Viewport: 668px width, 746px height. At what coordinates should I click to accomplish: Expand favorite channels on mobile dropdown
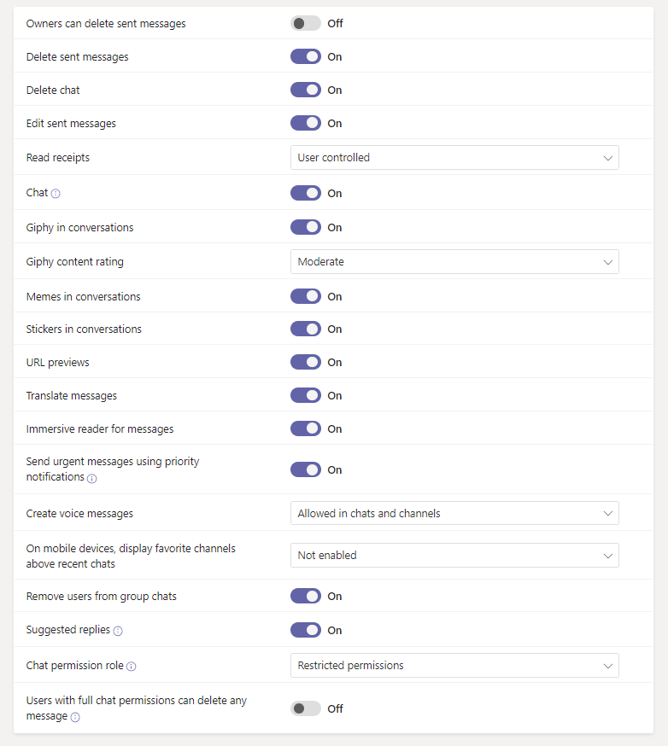click(x=454, y=556)
